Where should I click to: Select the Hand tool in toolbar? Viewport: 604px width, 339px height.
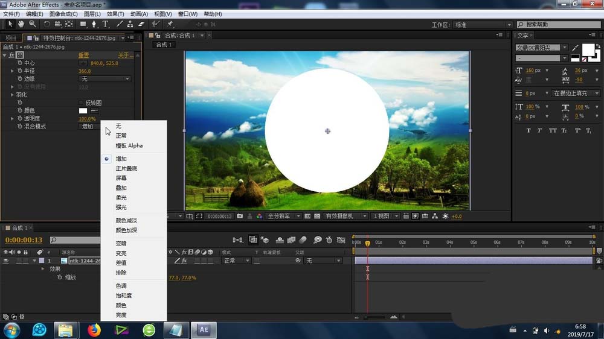pyautogui.click(x=21, y=24)
